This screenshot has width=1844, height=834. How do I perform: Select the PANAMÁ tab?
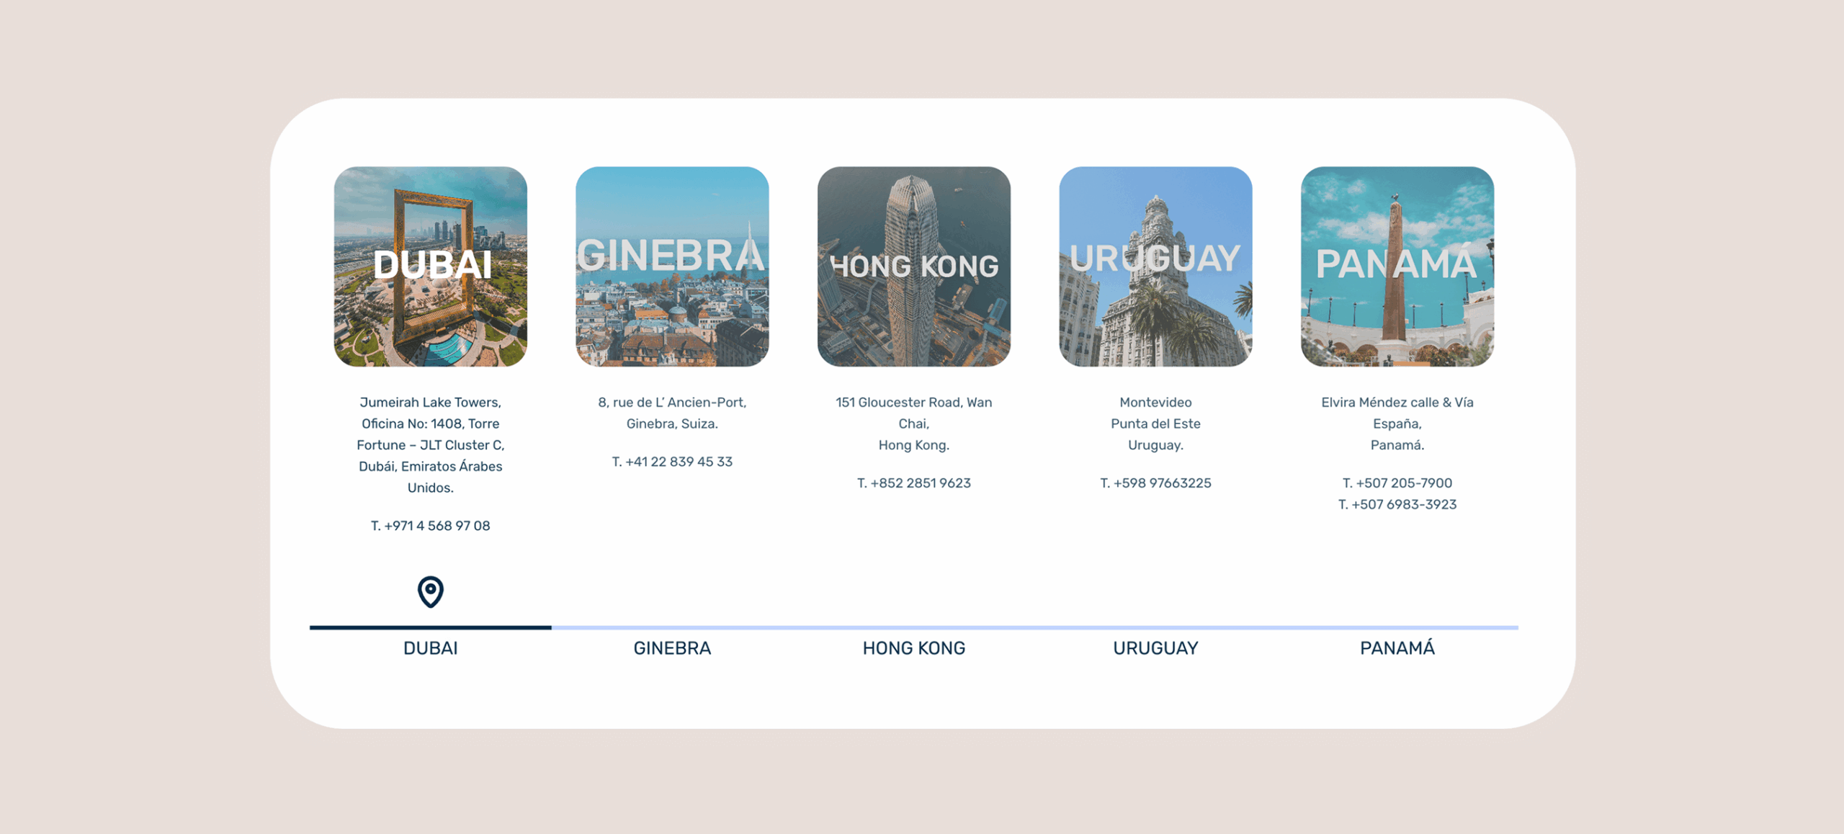[x=1397, y=648]
